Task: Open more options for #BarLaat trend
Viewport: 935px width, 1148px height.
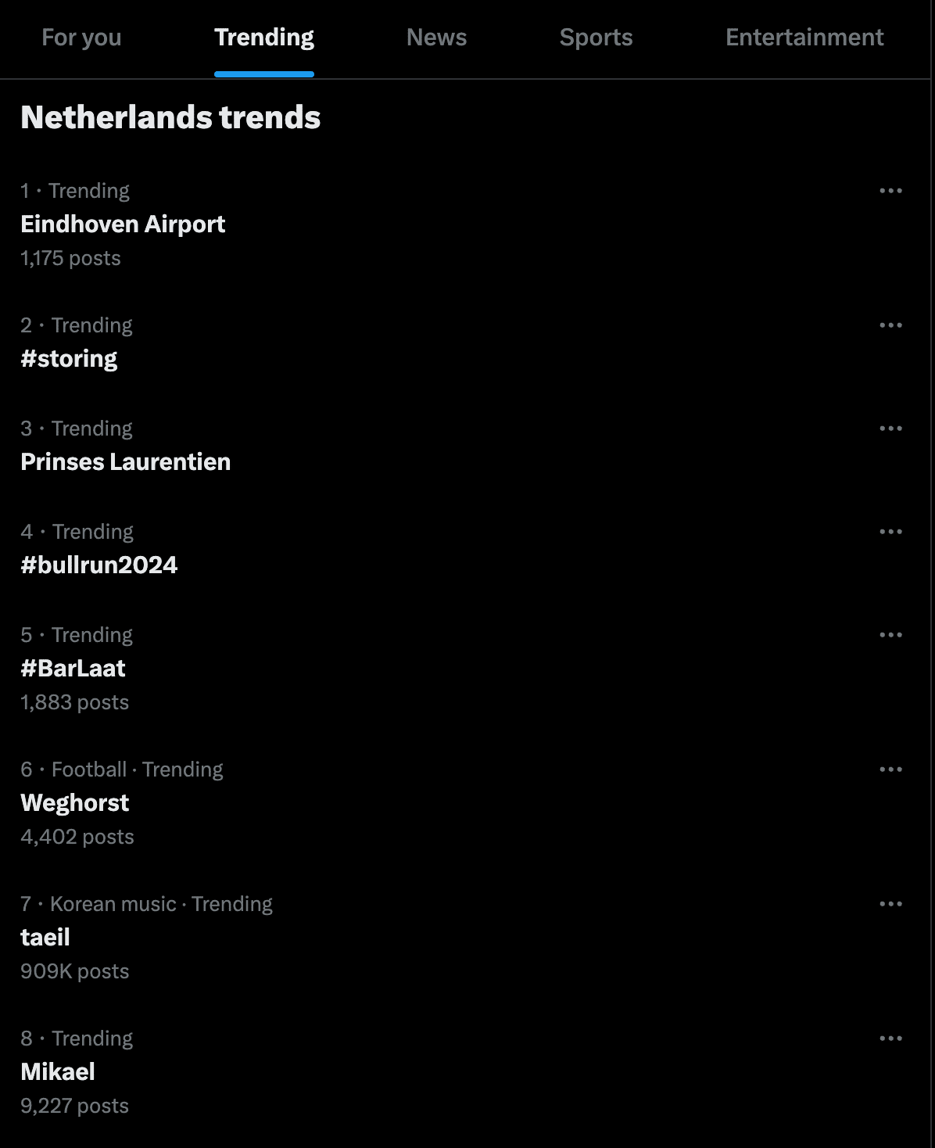Action: click(x=891, y=635)
